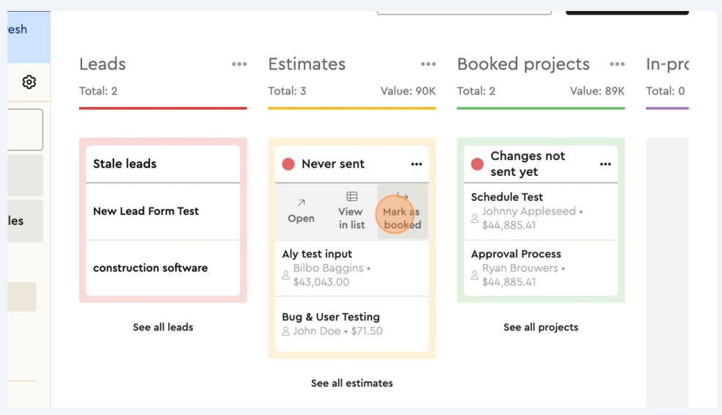Click Mark as booked action
The width and height of the screenshot is (722, 415).
[x=402, y=212]
